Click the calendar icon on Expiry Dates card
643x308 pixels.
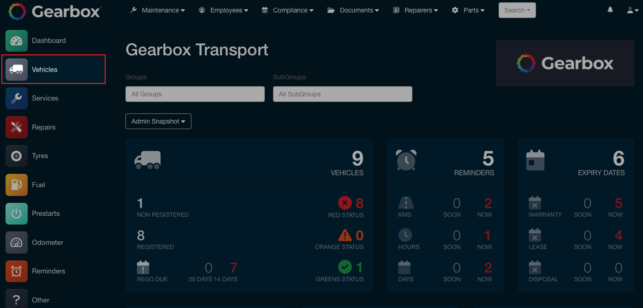coord(536,160)
